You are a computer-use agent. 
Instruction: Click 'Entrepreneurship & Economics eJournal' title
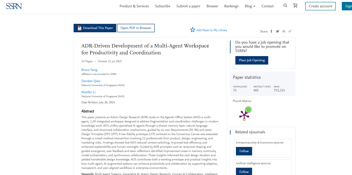[260, 142]
